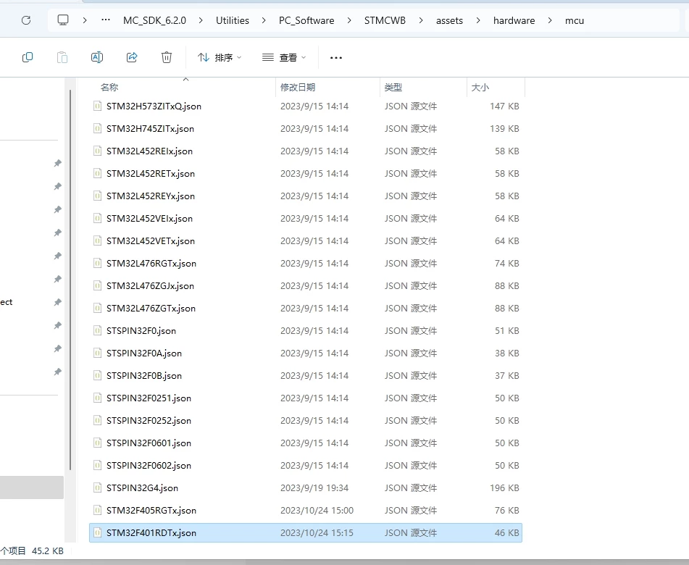Open the 查看 view dropdown

point(284,57)
